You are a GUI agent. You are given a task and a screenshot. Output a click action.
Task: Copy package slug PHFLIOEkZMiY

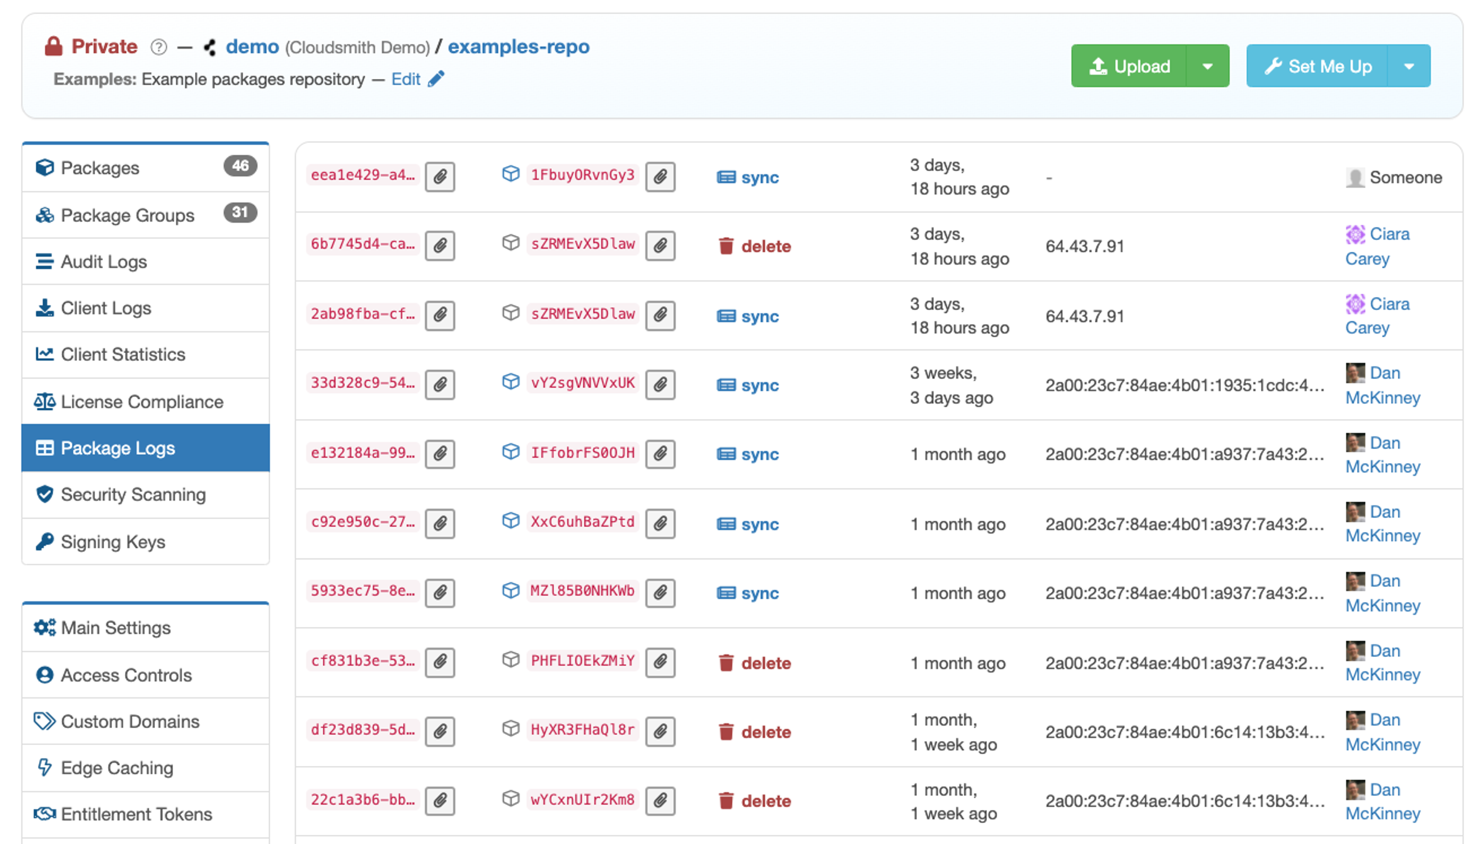(x=660, y=662)
